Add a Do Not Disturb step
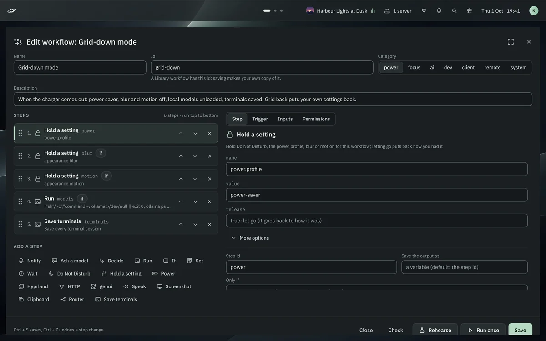Image resolution: width=546 pixels, height=341 pixels. [69, 274]
